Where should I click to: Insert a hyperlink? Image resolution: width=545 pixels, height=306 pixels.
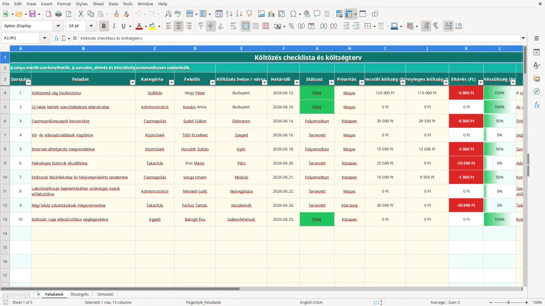[x=307, y=14]
